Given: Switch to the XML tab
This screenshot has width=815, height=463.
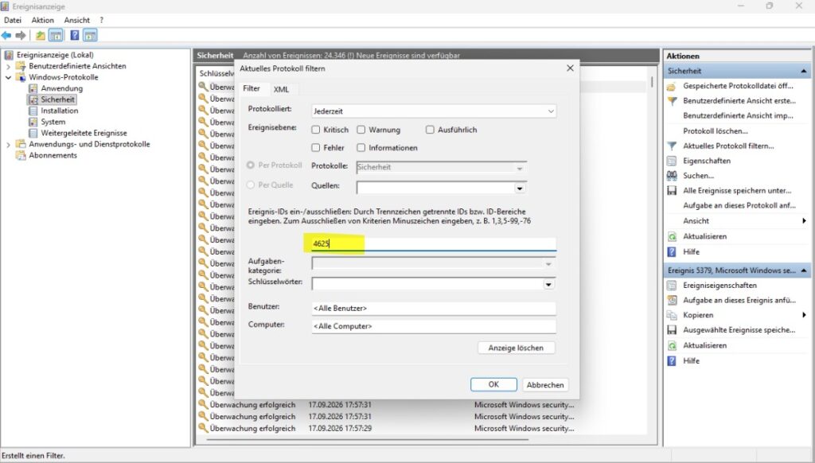Looking at the screenshot, I should (281, 89).
